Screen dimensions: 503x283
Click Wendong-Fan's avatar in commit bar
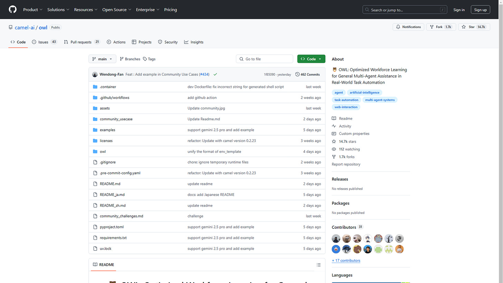click(95, 74)
